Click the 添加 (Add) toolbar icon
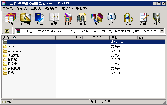The image size is (167, 105). [x=11, y=19]
